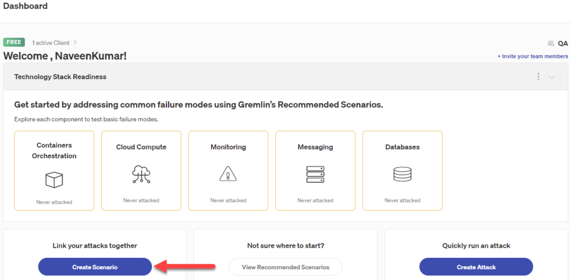This screenshot has height=280, width=570.
Task: Click Never attacked under Databases
Action: click(x=402, y=200)
